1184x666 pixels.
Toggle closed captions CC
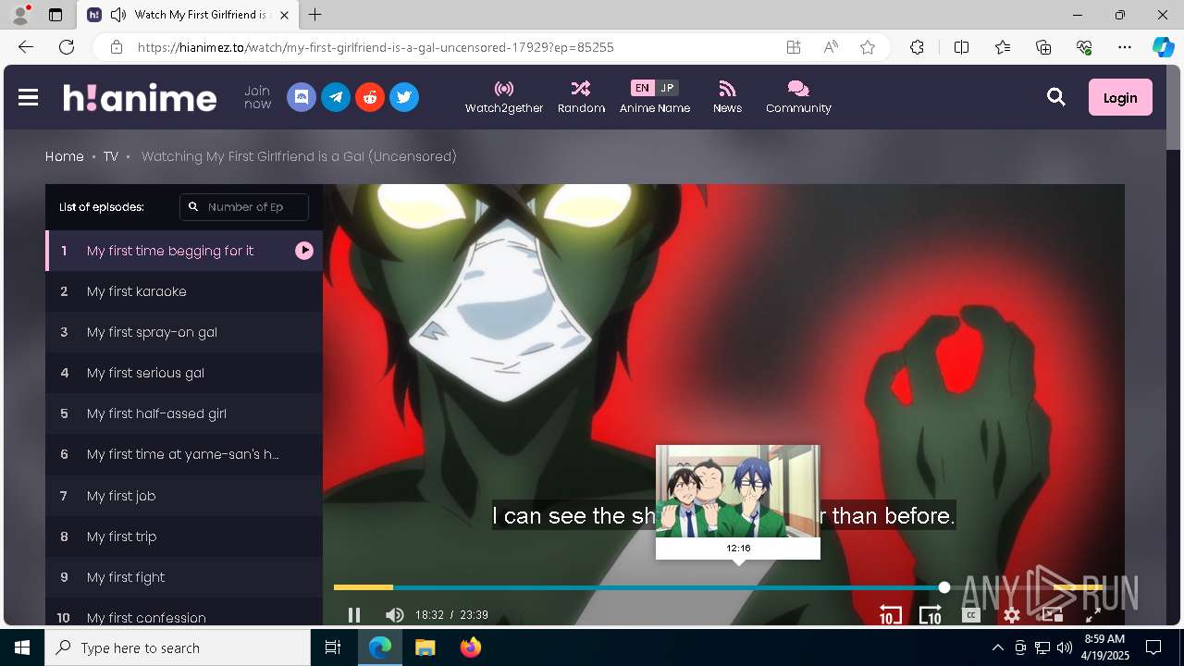point(970,615)
